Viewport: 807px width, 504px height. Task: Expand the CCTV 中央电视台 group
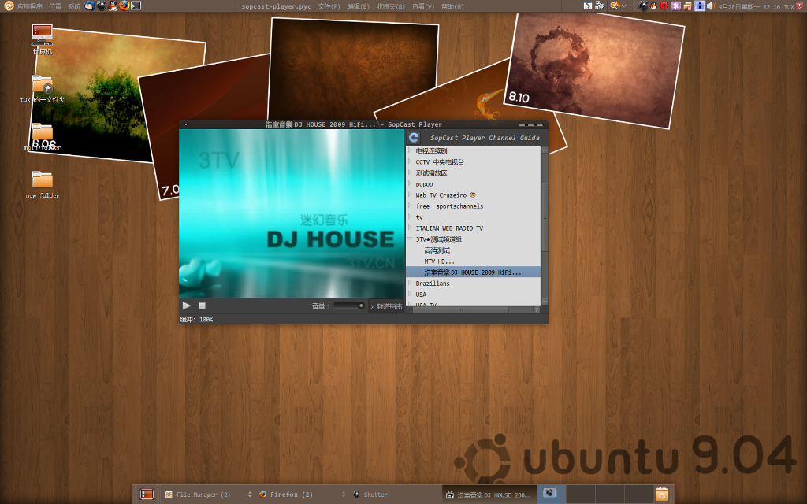pos(410,161)
